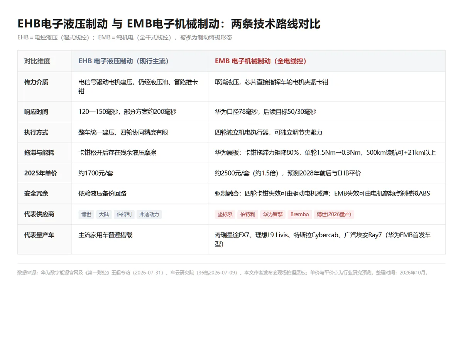Click the "坐标系" supplier tag
The height and width of the screenshot is (347, 463).
pos(225,214)
